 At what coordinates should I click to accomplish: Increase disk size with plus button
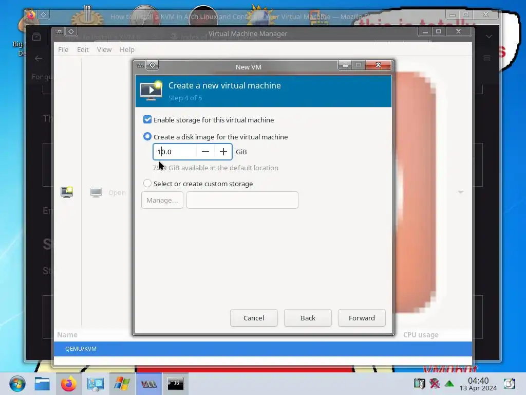point(223,152)
